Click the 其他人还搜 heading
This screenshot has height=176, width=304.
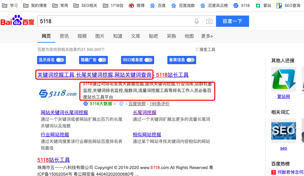coord(283,61)
